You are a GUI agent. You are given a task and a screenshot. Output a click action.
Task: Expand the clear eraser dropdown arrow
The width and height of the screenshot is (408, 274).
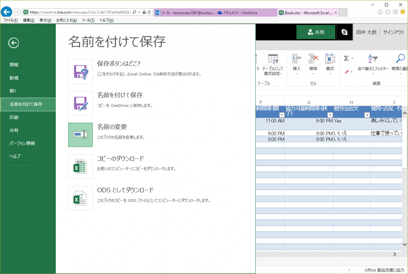(351, 72)
